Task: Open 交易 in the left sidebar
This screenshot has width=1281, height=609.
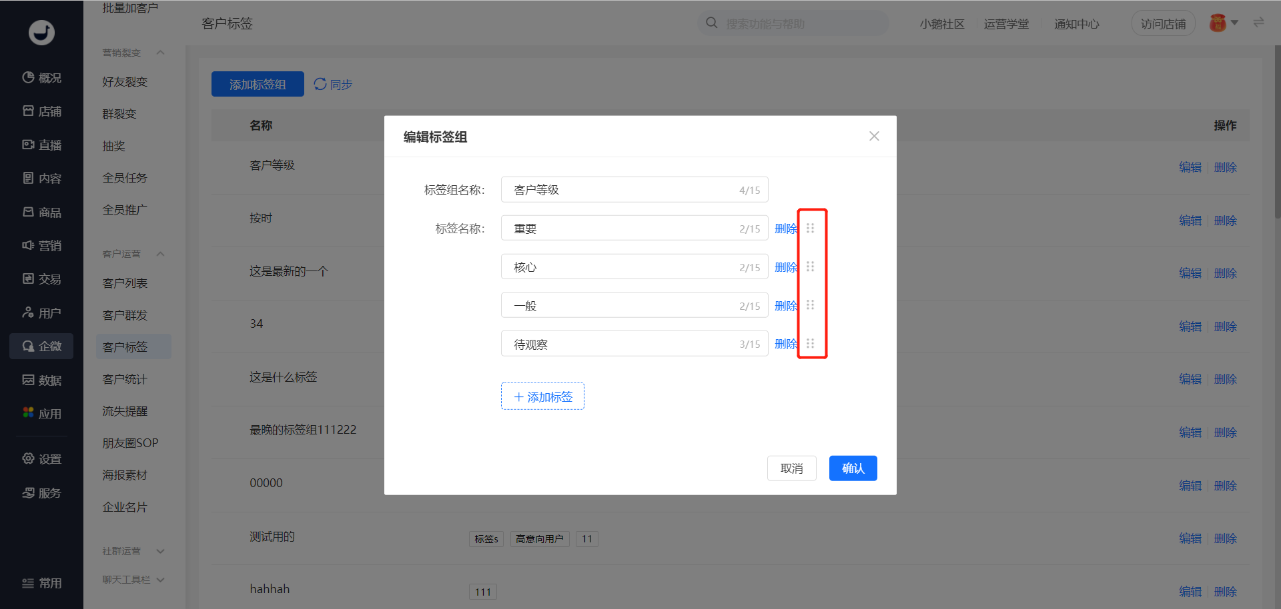Action: coord(41,279)
